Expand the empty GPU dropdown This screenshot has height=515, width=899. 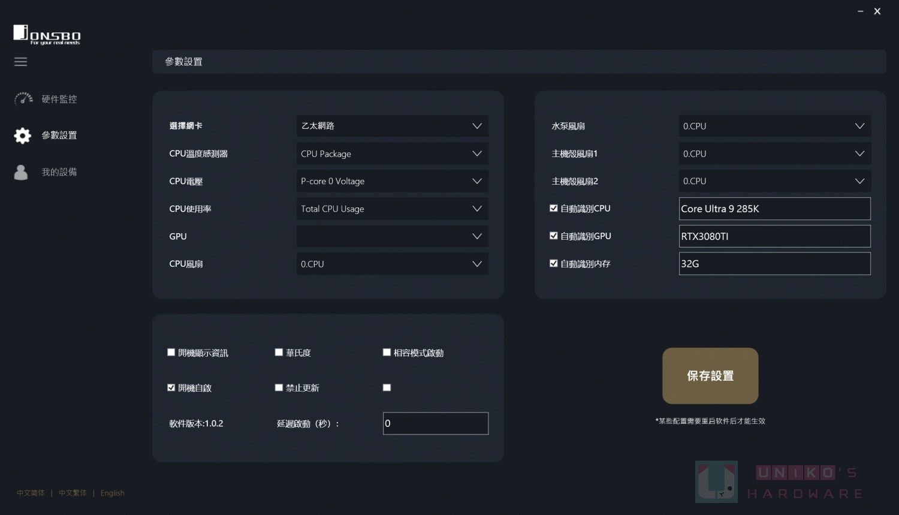coord(392,236)
